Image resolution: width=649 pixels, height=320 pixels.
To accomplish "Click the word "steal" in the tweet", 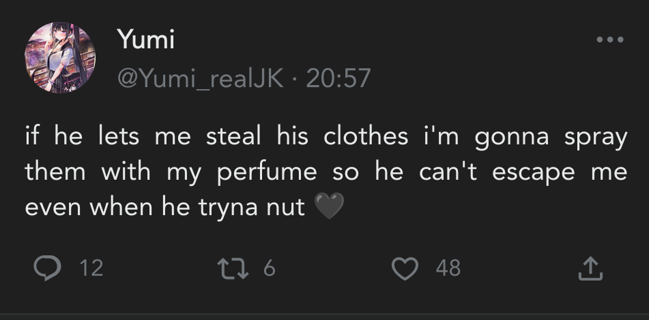I will coord(233,137).
